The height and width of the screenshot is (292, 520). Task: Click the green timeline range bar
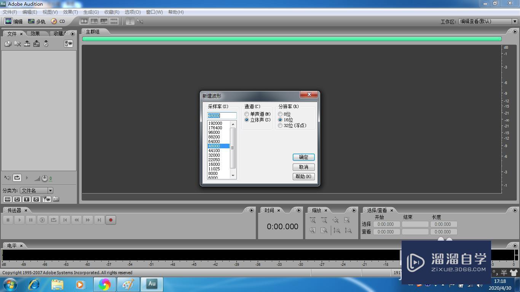[x=292, y=39]
